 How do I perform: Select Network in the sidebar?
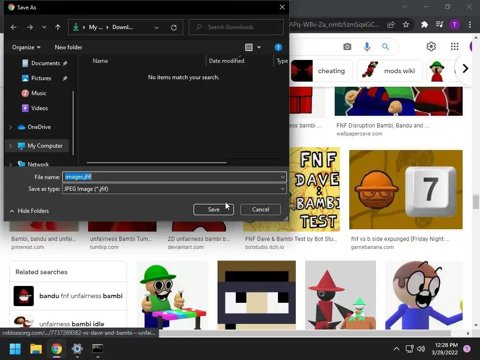(x=38, y=165)
